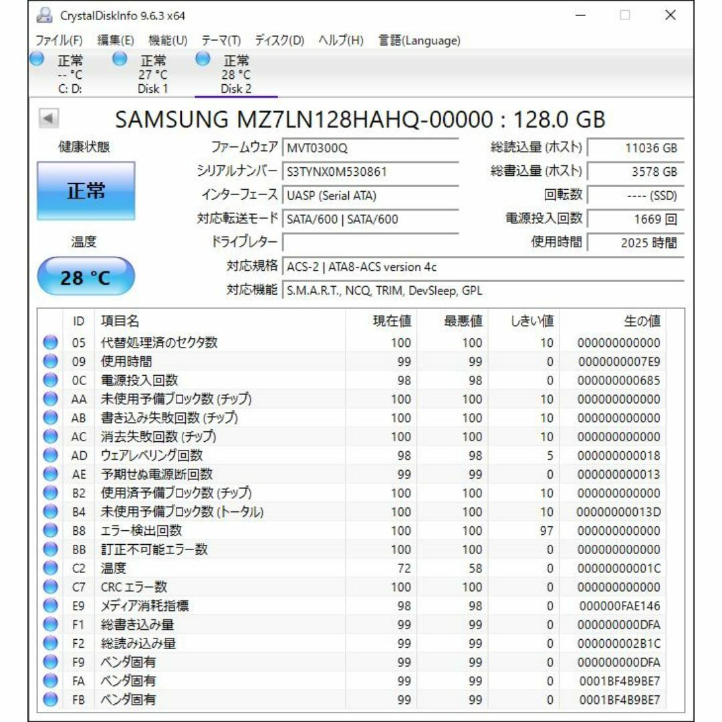
Task: Click the status orb for attribute 09 使用時間
Action: coord(50,361)
